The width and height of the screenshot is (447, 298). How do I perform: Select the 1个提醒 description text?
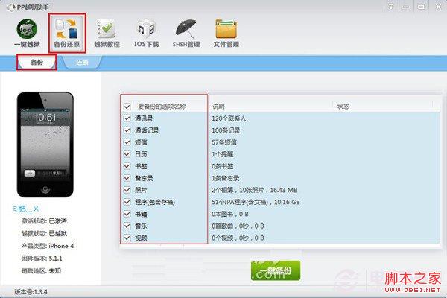click(223, 154)
